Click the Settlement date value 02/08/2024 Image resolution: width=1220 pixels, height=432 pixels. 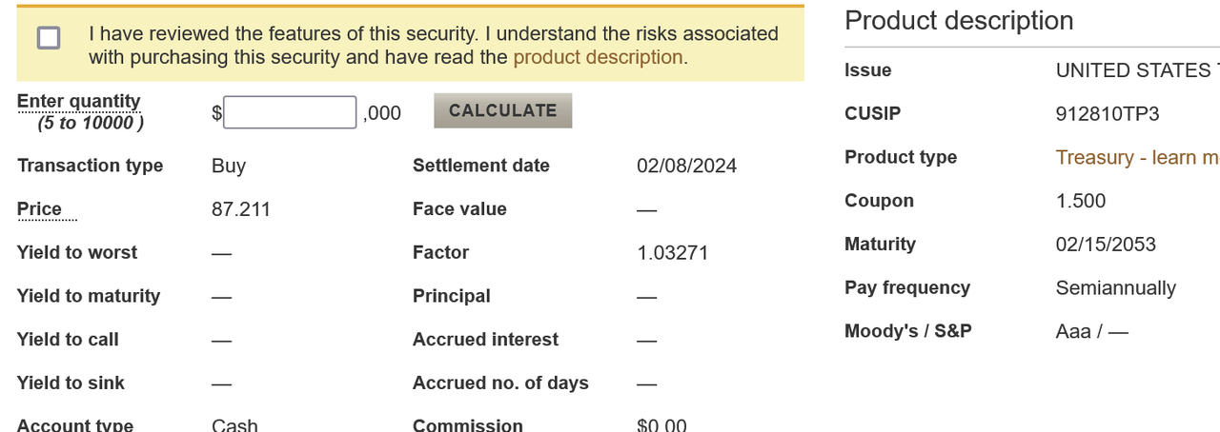(x=686, y=166)
